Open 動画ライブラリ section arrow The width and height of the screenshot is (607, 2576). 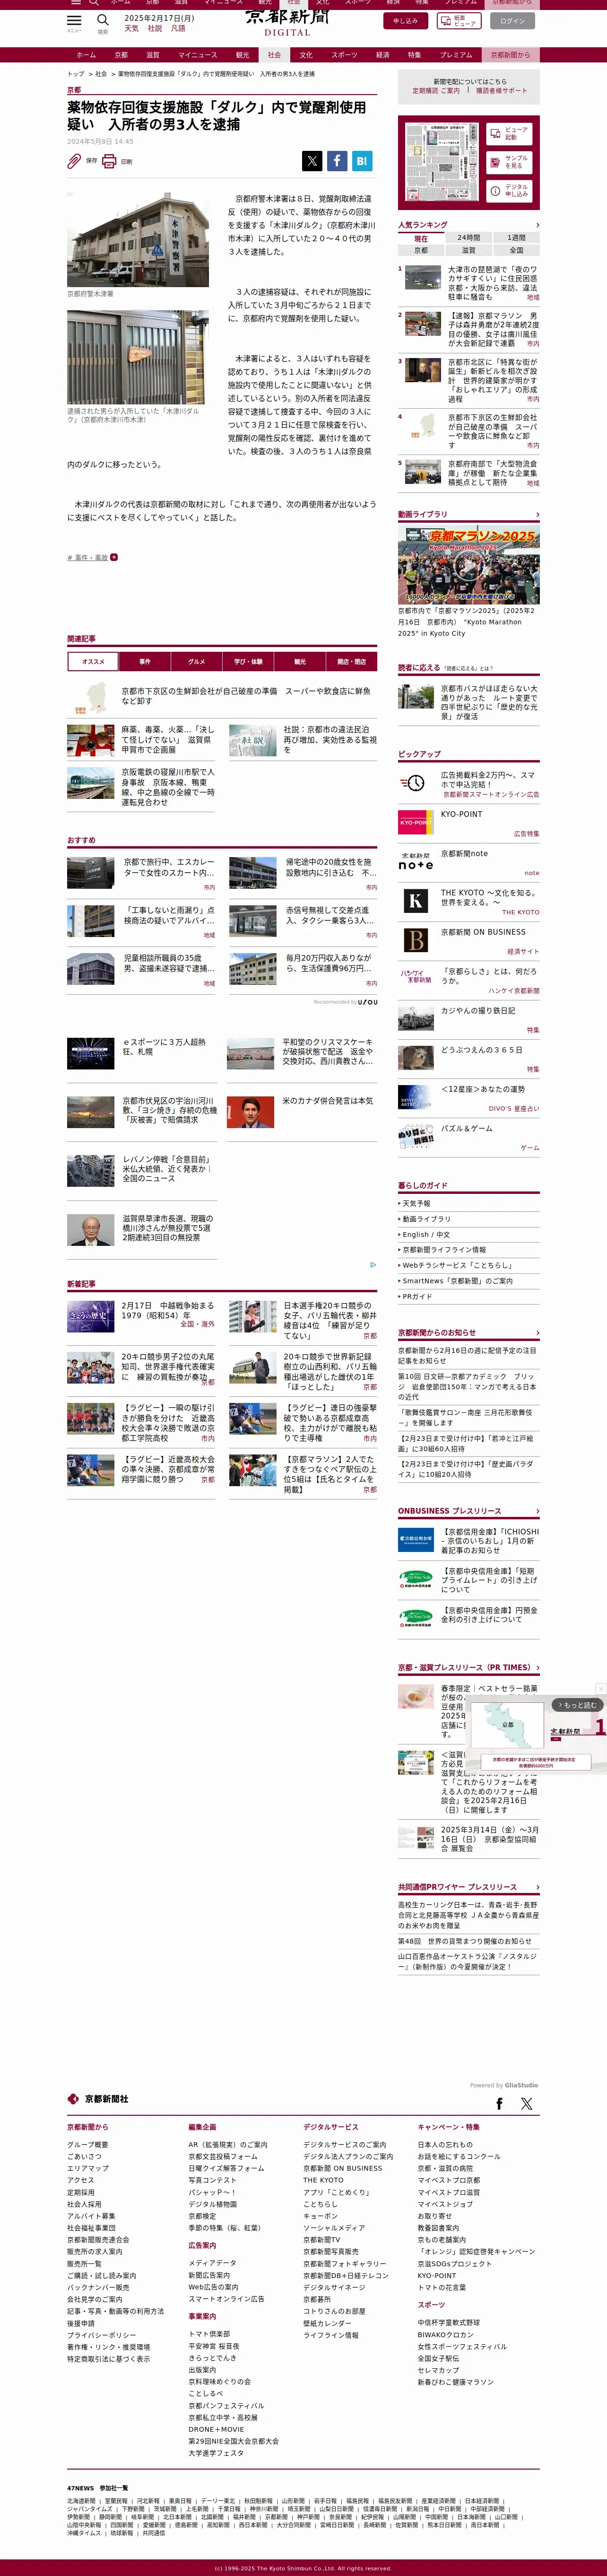pyautogui.click(x=537, y=514)
